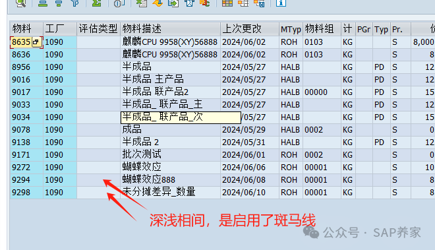Select material number 9298
Screen dimensions: 435x250
coord(21,192)
